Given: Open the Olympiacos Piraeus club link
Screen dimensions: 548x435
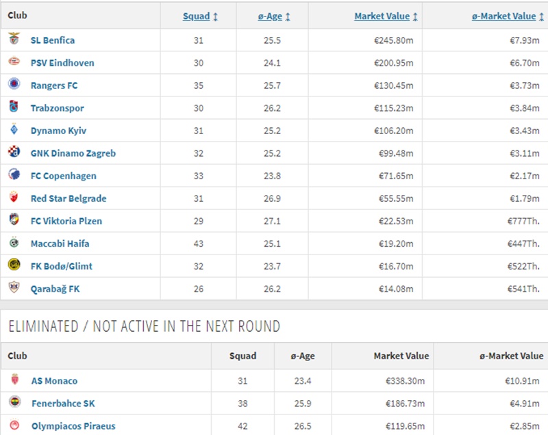Looking at the screenshot, I should [x=73, y=426].
